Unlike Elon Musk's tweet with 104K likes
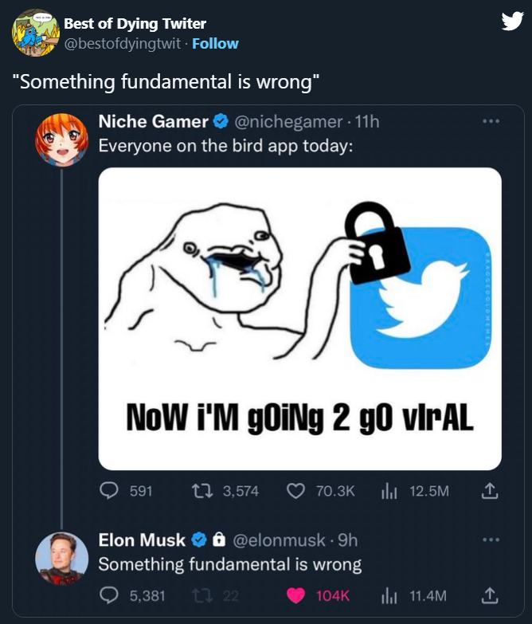The image size is (532, 624). (x=295, y=595)
